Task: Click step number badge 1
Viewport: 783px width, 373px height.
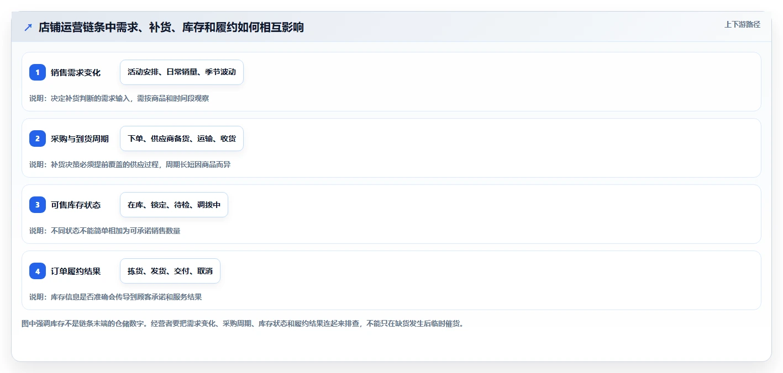Action: [x=38, y=72]
